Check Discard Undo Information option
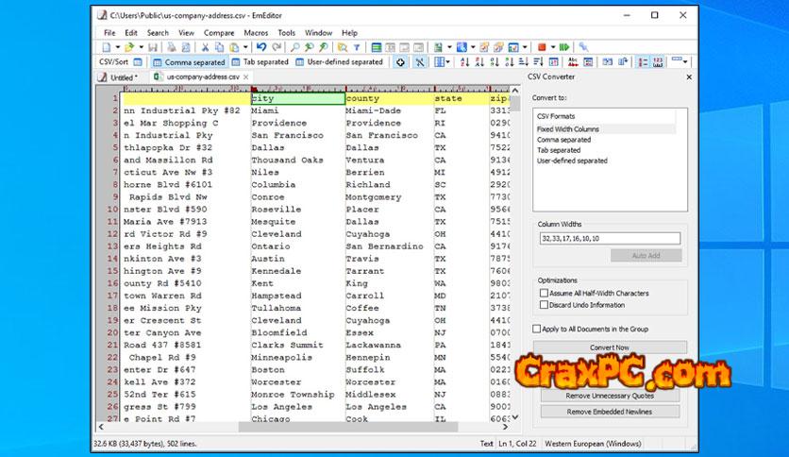This screenshot has width=789, height=457. 544,305
